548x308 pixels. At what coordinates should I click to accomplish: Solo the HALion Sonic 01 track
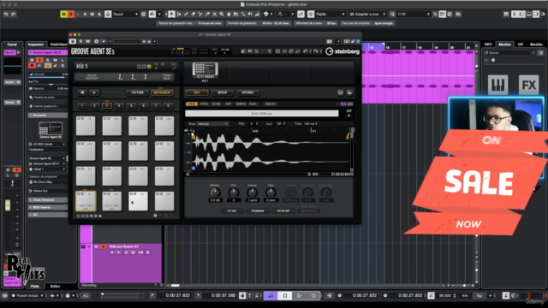coord(104,246)
